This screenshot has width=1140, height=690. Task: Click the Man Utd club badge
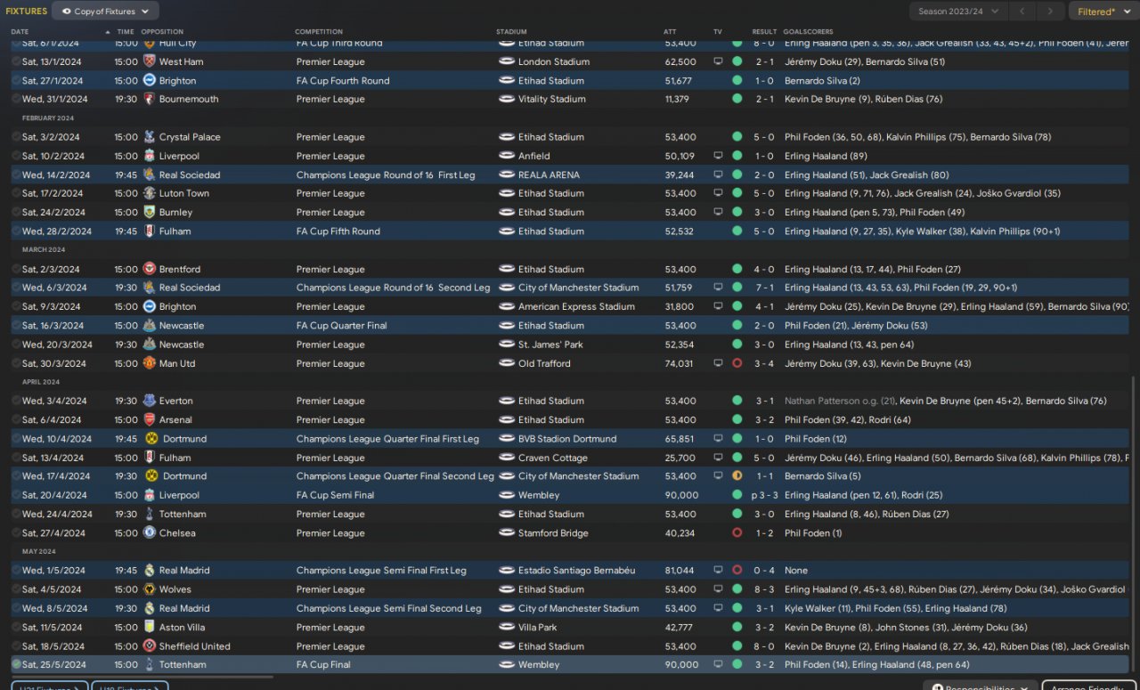(x=149, y=363)
